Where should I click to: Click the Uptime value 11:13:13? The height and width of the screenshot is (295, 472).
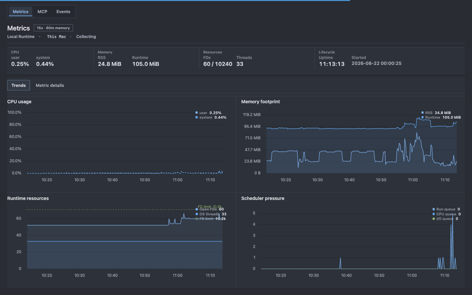[332, 64]
